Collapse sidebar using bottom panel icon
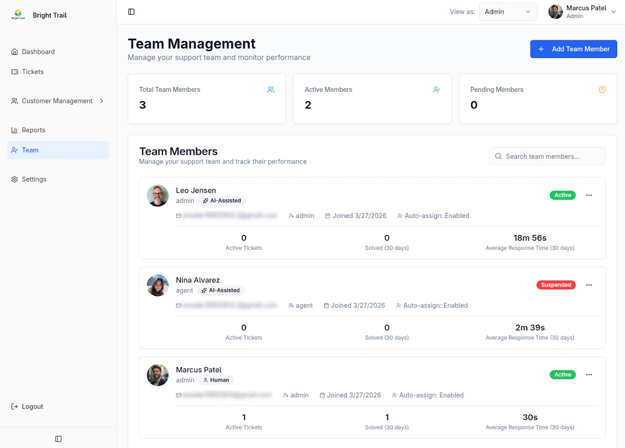625x448 pixels. (x=58, y=439)
